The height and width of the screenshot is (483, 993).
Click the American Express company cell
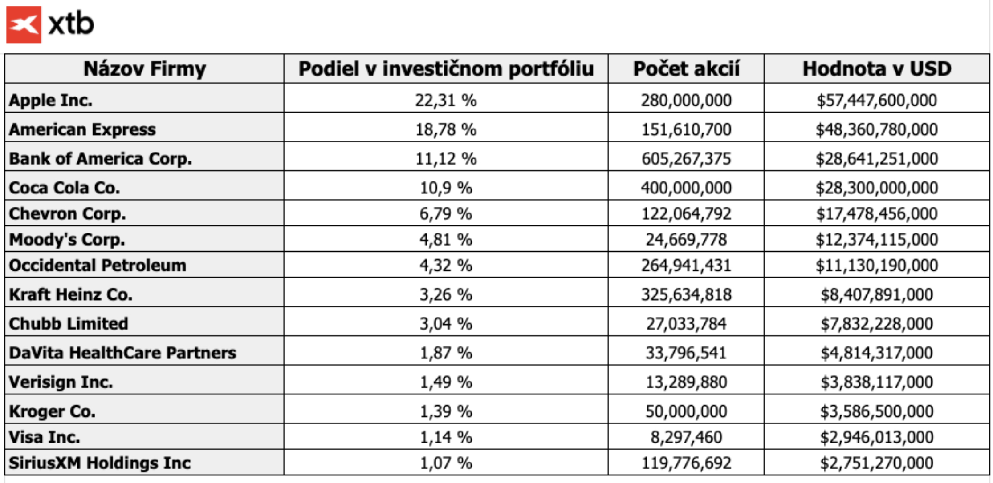click(82, 129)
